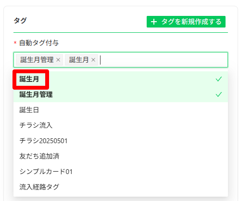The width and height of the screenshot is (239, 201).
Task: Deselect the 誕生月管理 option in the dropdown list
Action: coord(121,94)
